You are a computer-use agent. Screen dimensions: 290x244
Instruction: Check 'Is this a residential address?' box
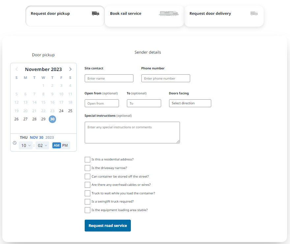click(x=87, y=159)
